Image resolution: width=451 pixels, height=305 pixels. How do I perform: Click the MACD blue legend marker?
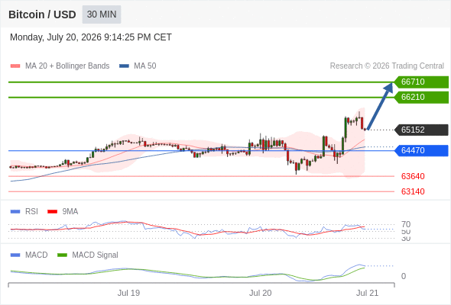click(15, 255)
